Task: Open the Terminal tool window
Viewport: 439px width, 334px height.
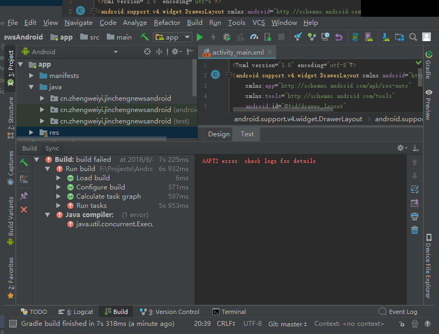Action: [229, 312]
